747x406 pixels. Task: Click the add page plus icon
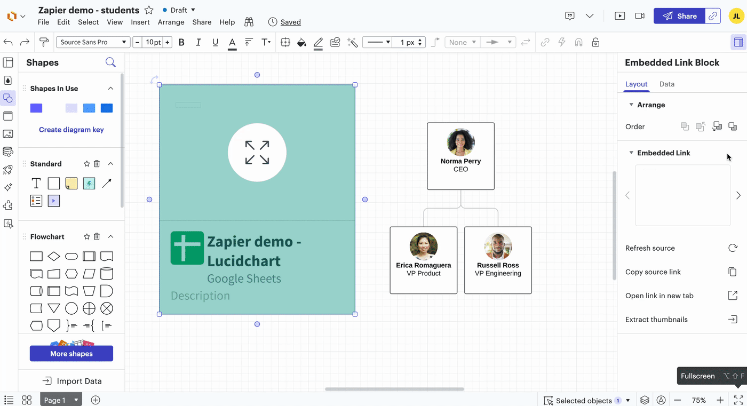pyautogui.click(x=96, y=400)
